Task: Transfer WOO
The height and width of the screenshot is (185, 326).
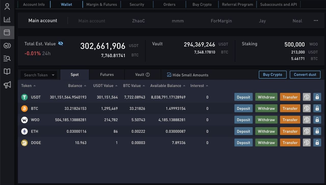Action: click(x=290, y=120)
